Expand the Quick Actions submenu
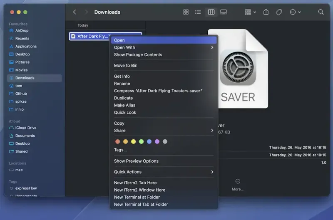The height and width of the screenshot is (220, 333). coord(164,172)
